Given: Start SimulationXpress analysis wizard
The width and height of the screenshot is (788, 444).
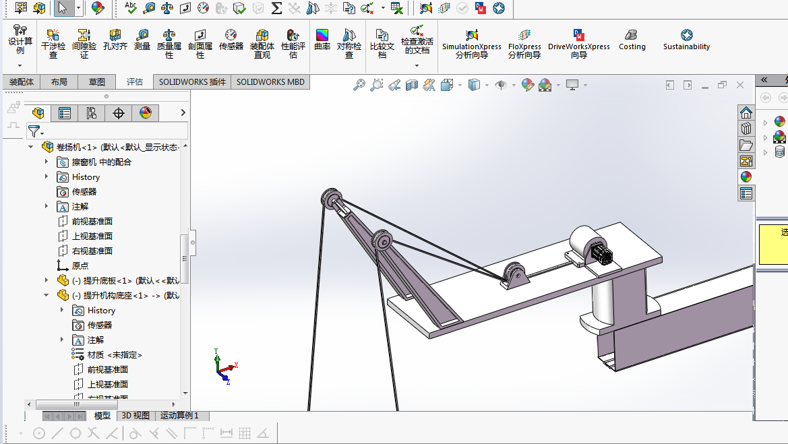Looking at the screenshot, I should [x=471, y=44].
